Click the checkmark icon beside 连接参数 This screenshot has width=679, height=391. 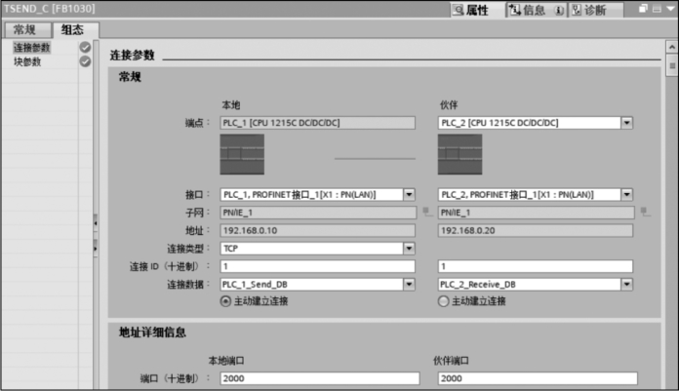click(x=85, y=47)
